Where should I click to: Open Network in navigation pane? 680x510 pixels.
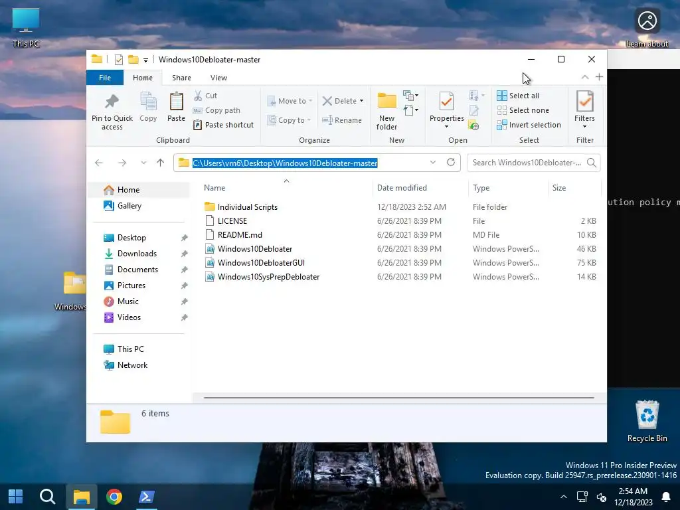tap(139, 365)
